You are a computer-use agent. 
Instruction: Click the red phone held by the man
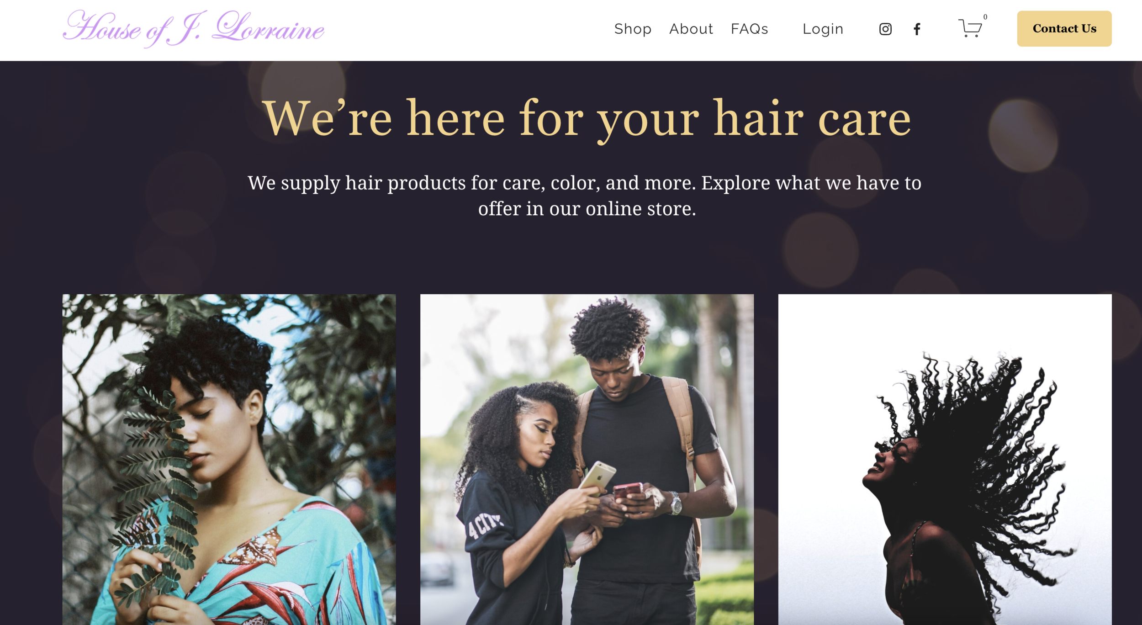[628, 490]
